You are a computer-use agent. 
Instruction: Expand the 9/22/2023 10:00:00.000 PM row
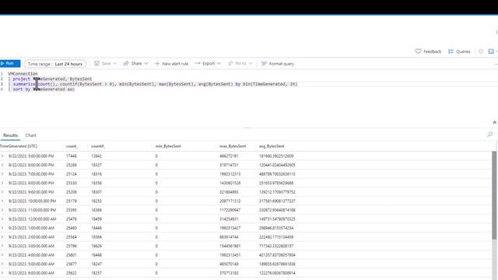point(2,201)
